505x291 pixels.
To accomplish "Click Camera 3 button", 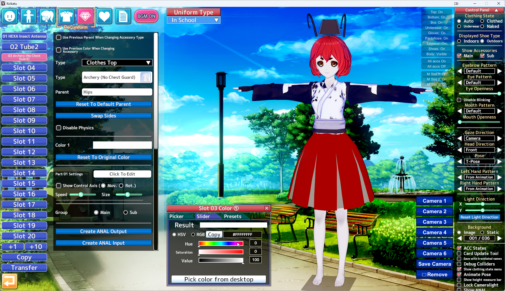I will 435,222.
